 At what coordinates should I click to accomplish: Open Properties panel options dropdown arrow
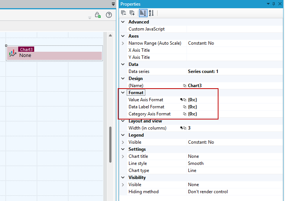click(268, 4)
